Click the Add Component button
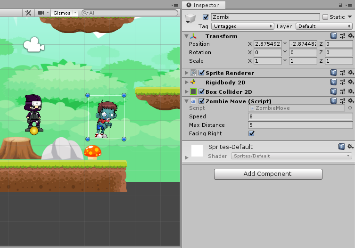The image size is (355, 248). [x=268, y=174]
